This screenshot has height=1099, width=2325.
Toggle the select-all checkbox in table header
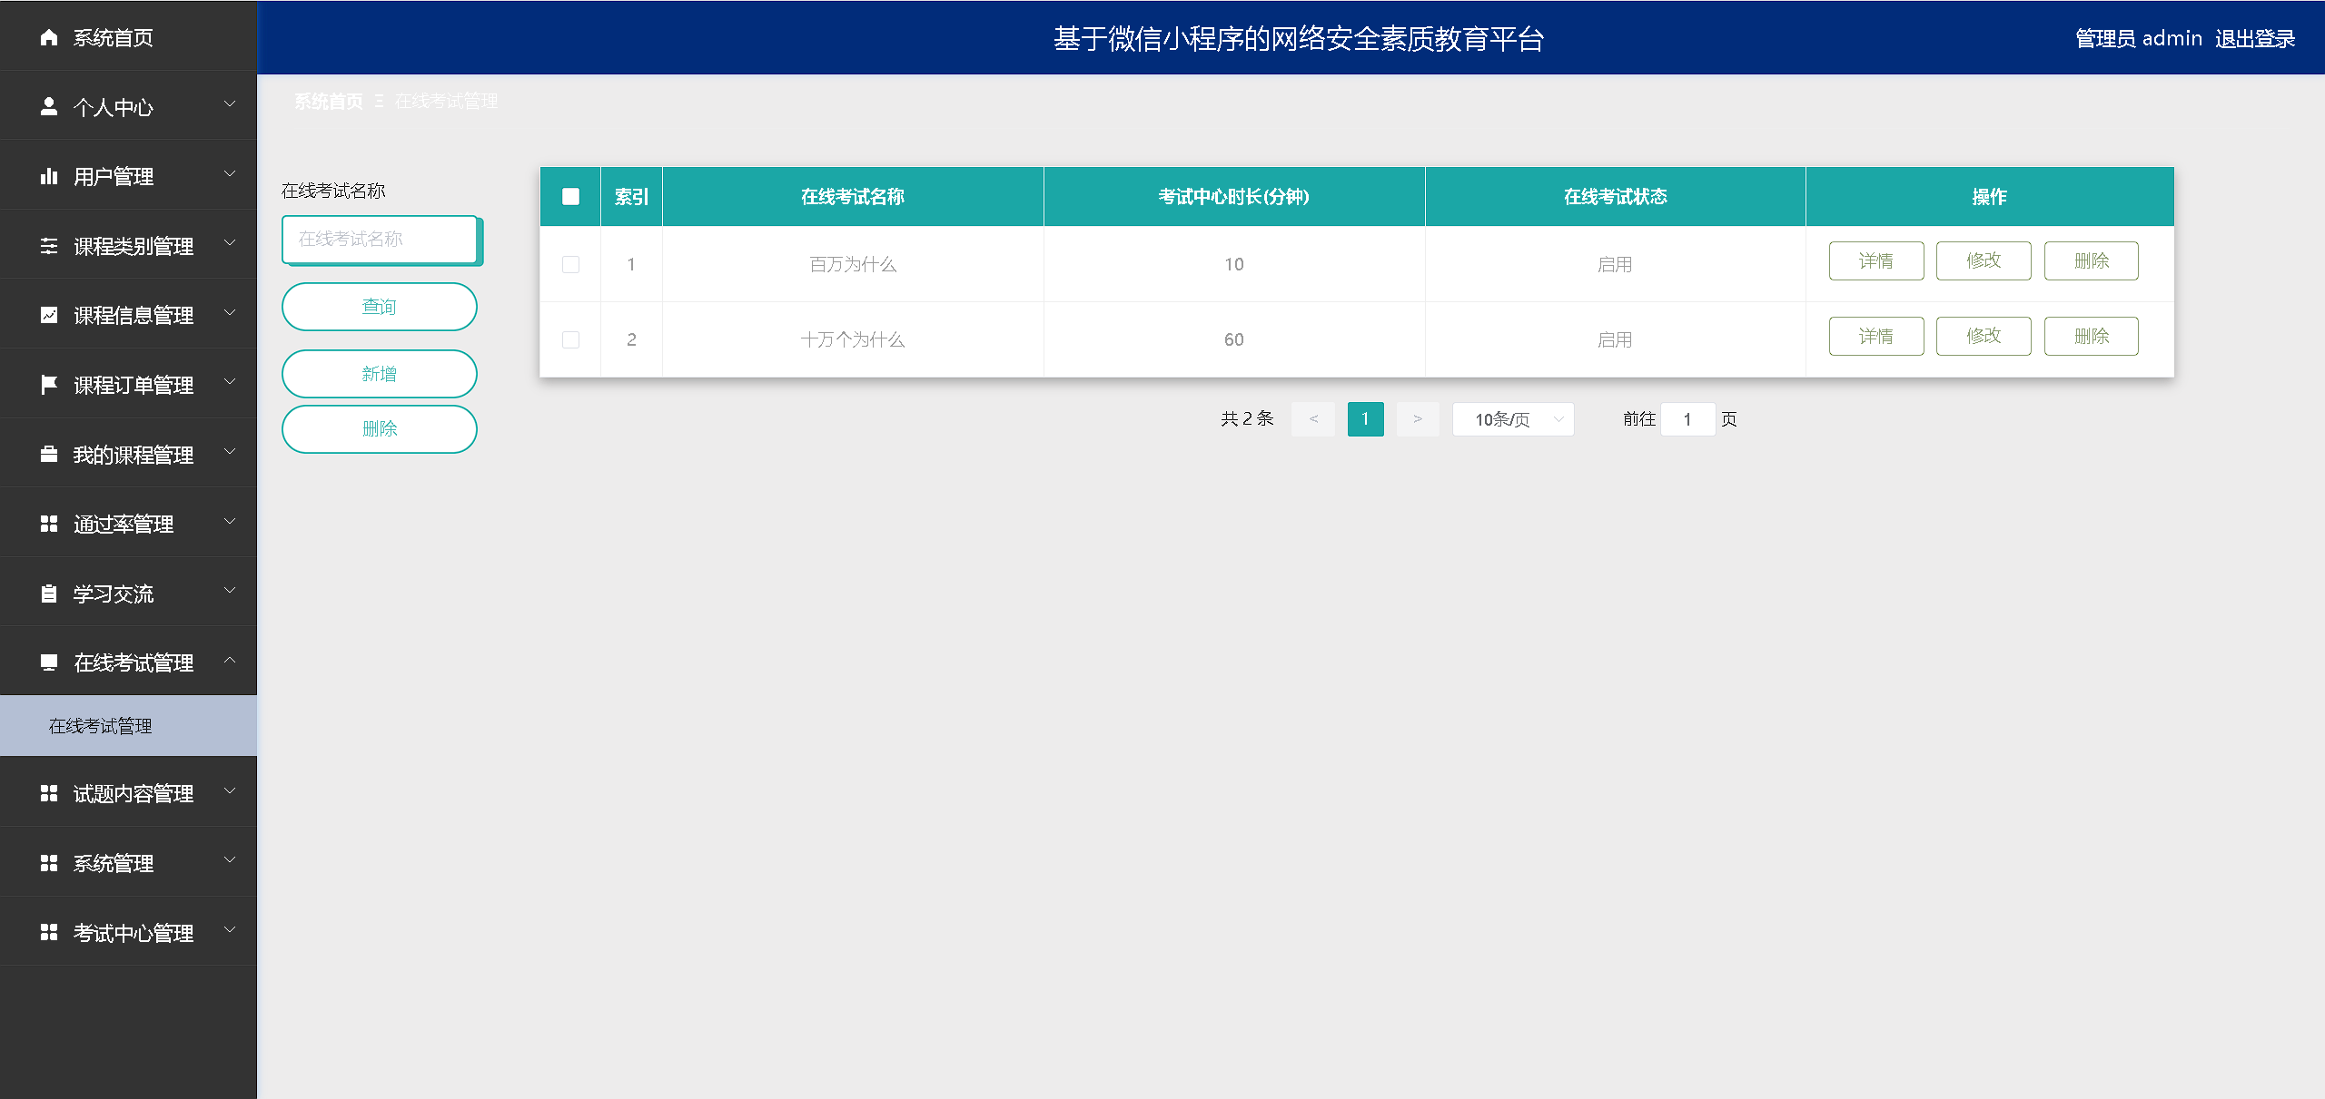coord(570,196)
